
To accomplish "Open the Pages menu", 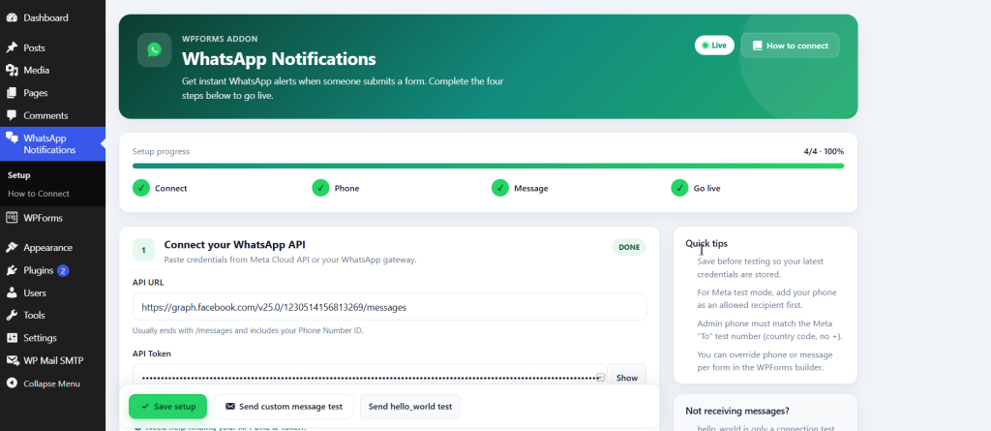I will [52, 93].
